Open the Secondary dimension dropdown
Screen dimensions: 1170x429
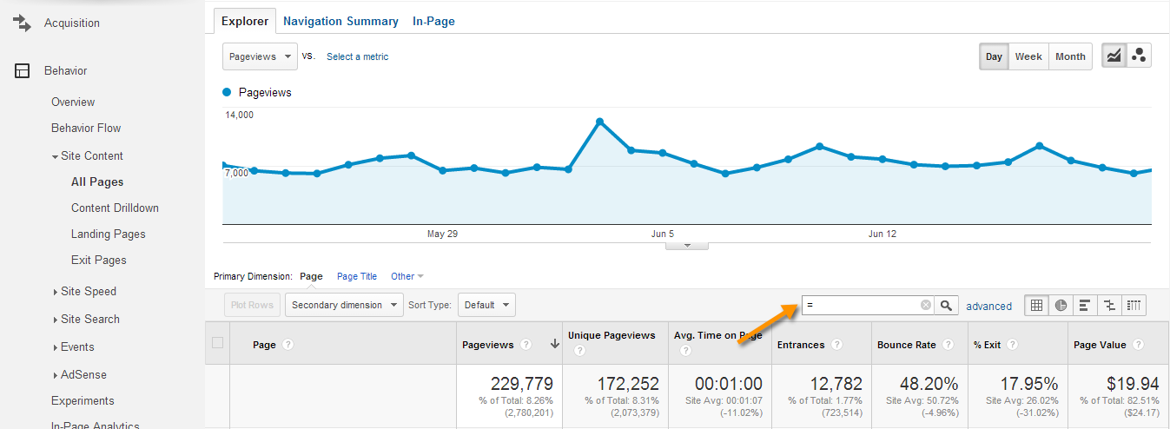[345, 305]
